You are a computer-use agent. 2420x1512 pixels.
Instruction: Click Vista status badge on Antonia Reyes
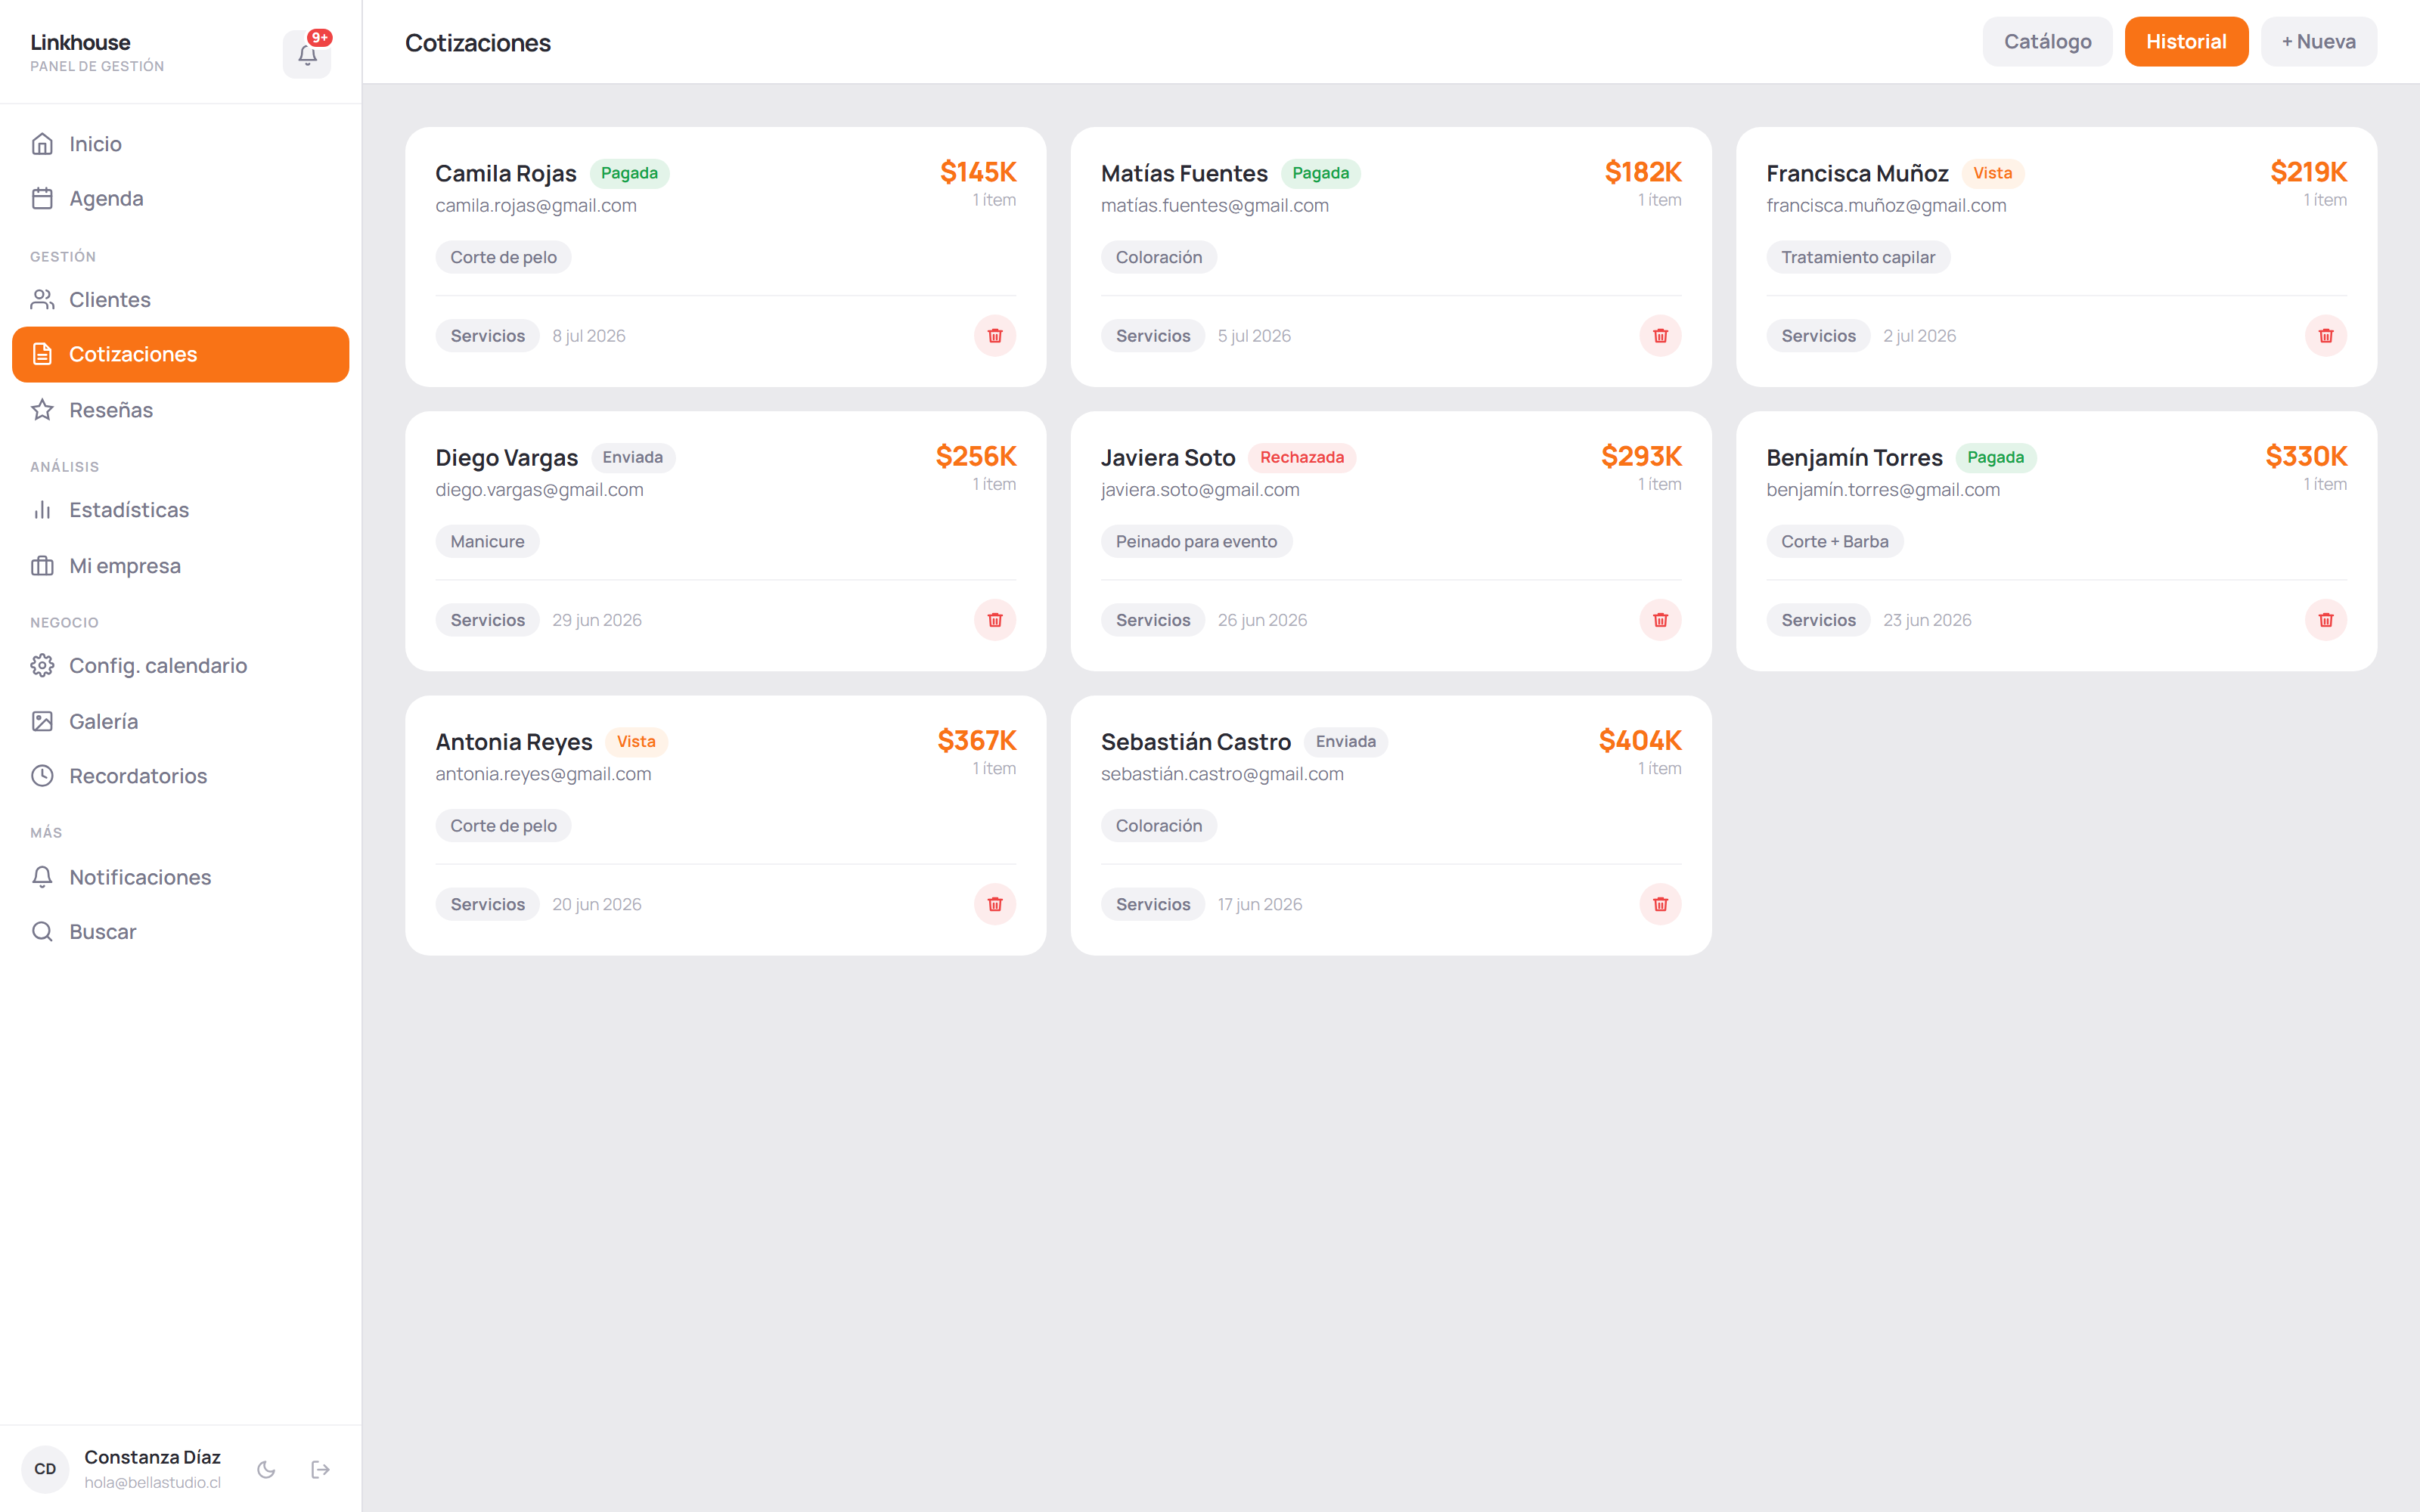click(x=636, y=741)
